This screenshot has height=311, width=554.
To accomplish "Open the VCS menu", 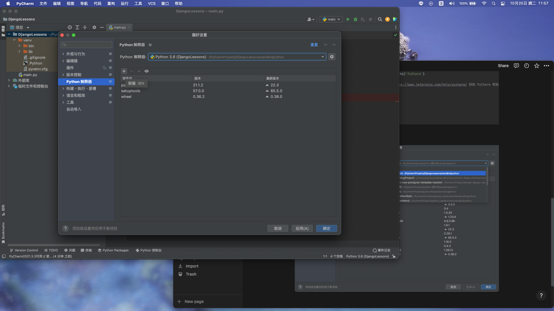I will coord(151,3).
